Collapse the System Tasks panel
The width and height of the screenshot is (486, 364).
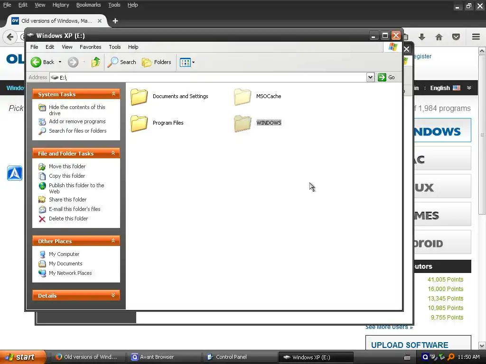click(113, 94)
